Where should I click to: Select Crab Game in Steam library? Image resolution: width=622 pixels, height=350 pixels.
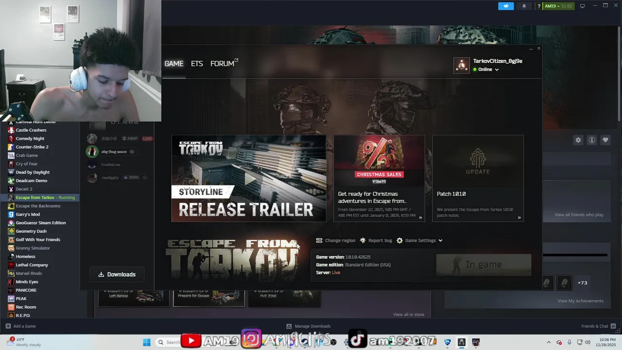pyautogui.click(x=27, y=156)
